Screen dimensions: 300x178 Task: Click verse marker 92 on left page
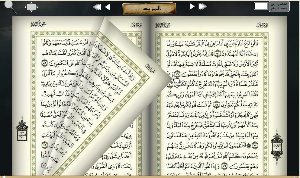(x=44, y=144)
